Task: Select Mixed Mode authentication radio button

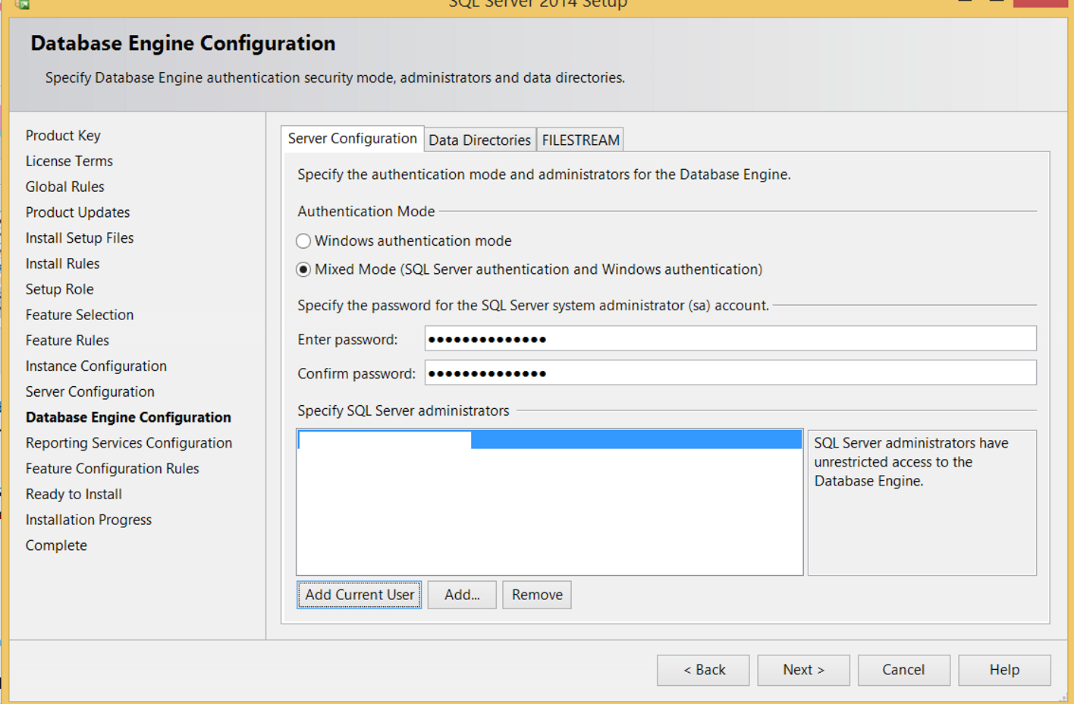Action: click(303, 270)
